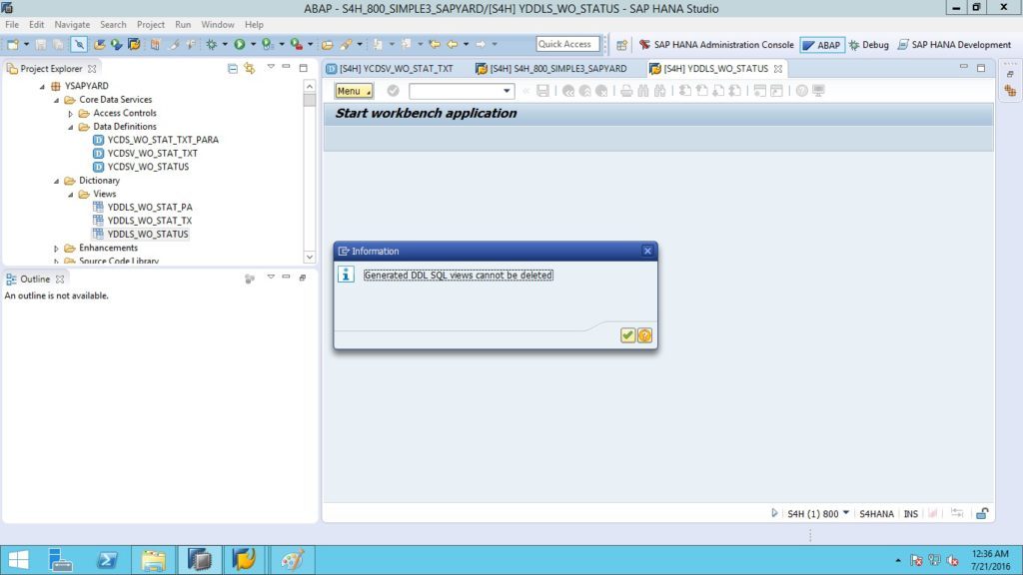Click the green checkmark in Information dialog

click(x=627, y=335)
